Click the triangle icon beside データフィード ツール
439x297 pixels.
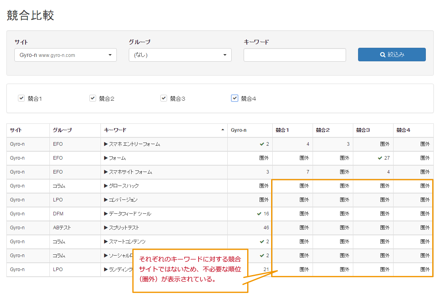click(x=106, y=214)
